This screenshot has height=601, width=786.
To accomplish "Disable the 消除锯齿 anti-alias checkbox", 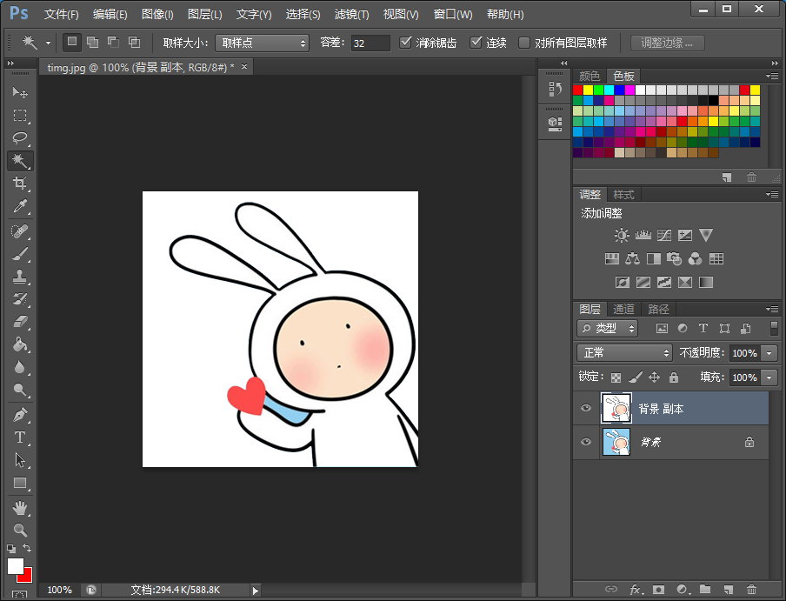I will tap(406, 43).
